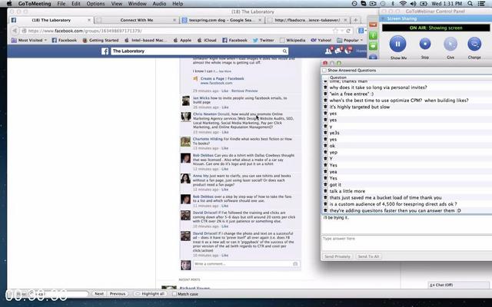
Task: Open Notification Center list icon
Action: click(480, 4)
